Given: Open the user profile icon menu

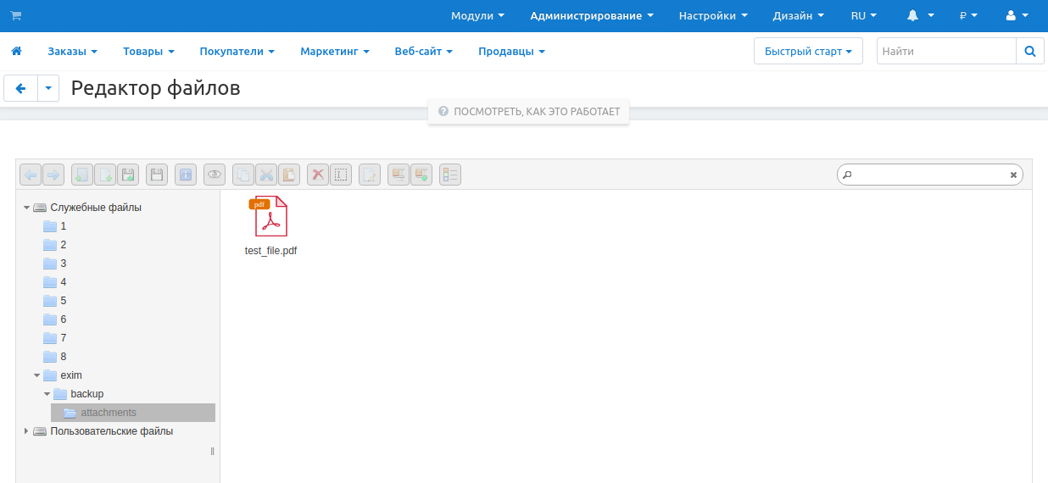Looking at the screenshot, I should tap(1016, 15).
